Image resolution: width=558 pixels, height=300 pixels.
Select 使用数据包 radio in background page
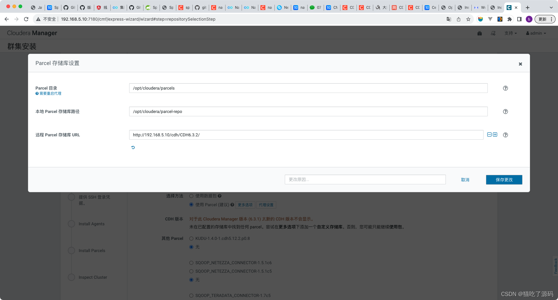coord(191,196)
